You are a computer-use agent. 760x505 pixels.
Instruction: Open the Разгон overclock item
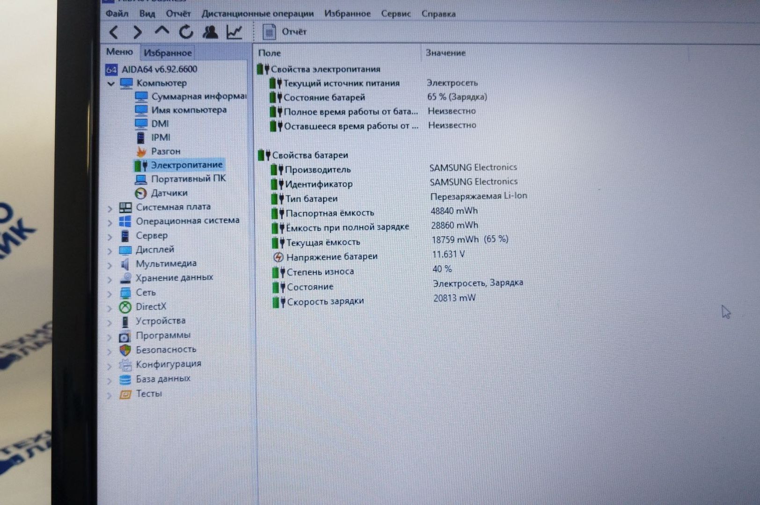pyautogui.click(x=165, y=151)
